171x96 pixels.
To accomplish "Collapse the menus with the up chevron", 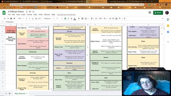I will pos(163,19).
